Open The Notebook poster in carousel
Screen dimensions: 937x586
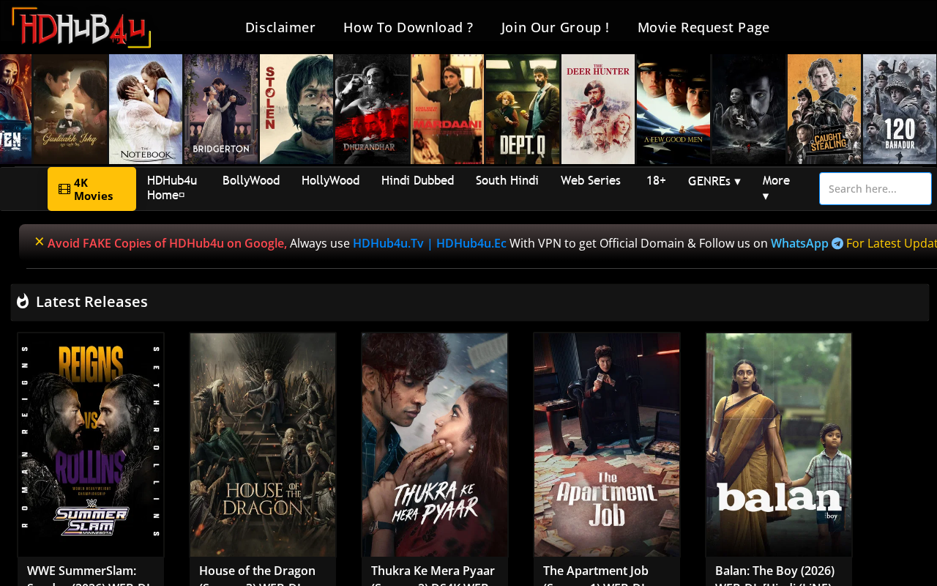(146, 109)
